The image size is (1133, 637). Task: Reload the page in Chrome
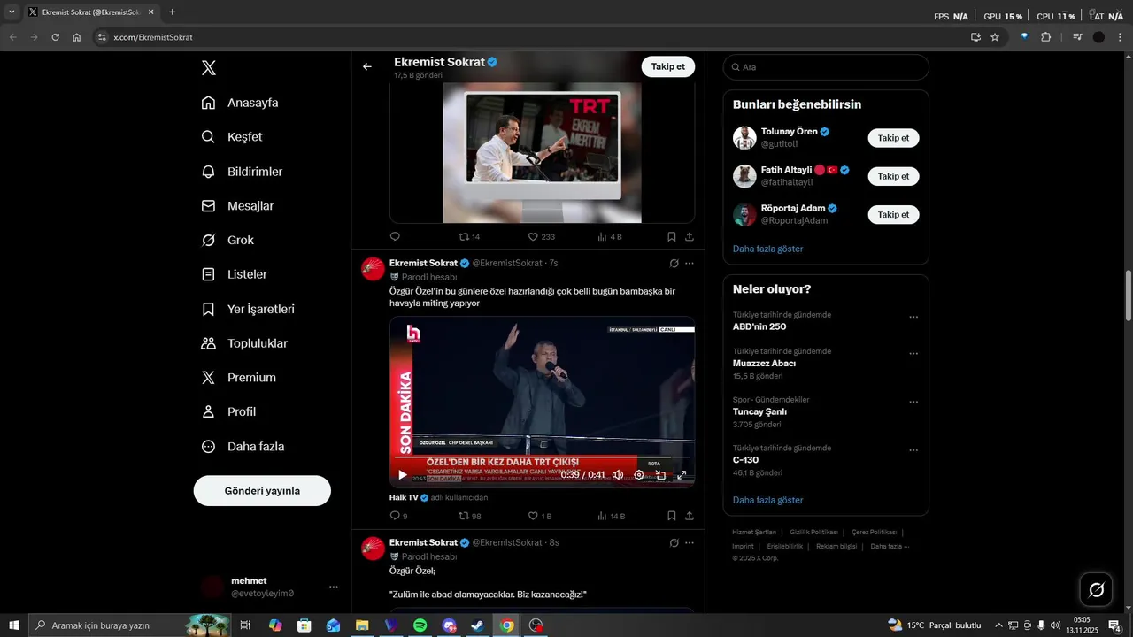tap(55, 37)
